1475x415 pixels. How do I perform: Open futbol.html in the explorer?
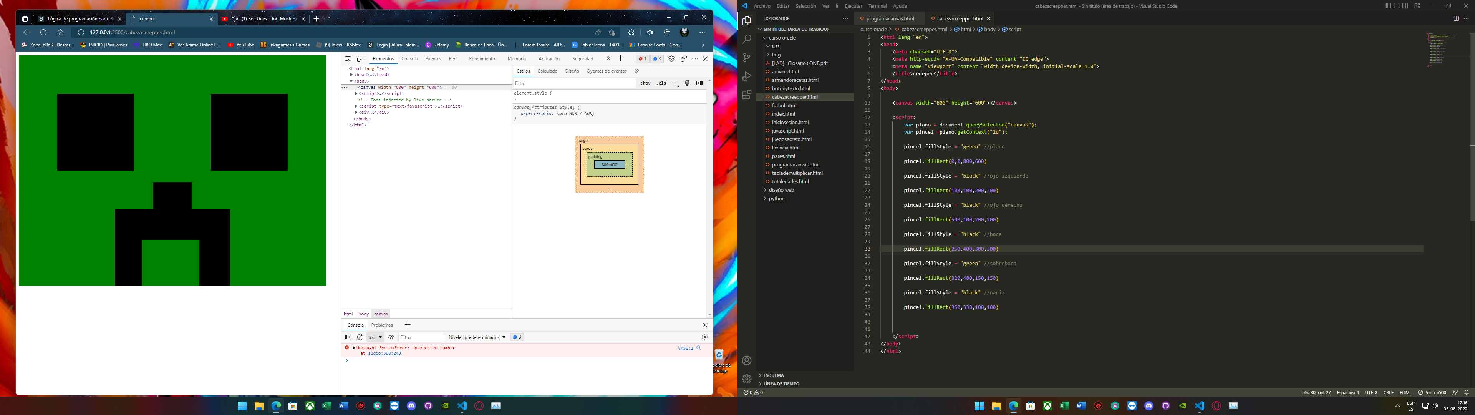tap(784, 105)
